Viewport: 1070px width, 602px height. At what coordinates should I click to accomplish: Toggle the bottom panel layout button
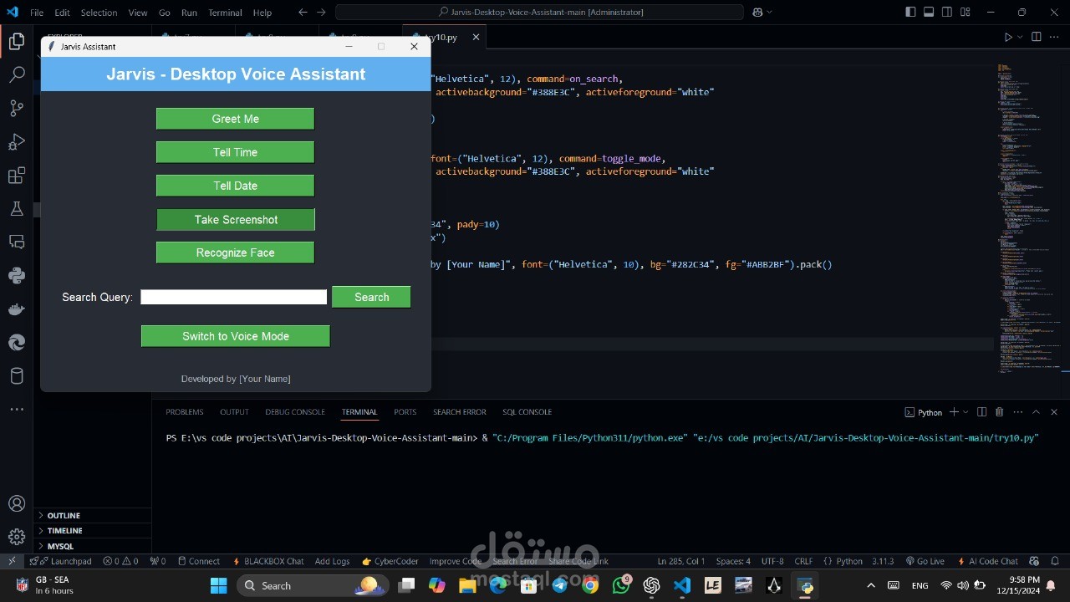tap(929, 13)
